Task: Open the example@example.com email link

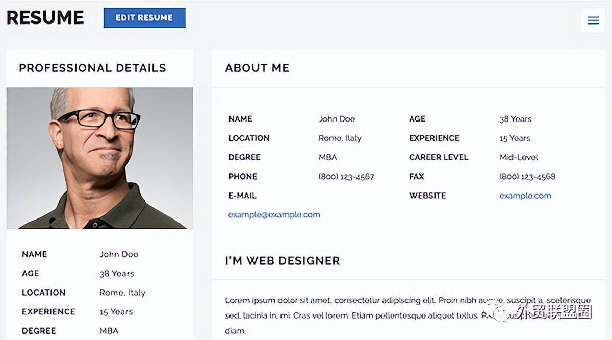Action: coord(274,215)
